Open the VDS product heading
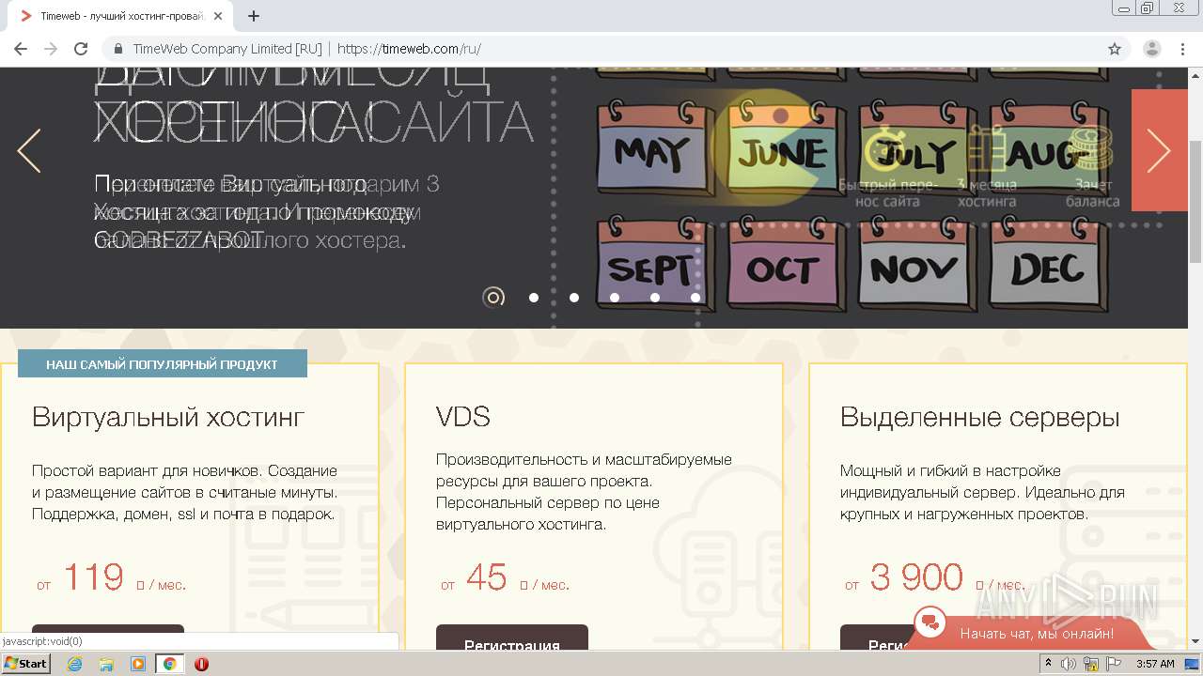The width and height of the screenshot is (1203, 676). 463,417
